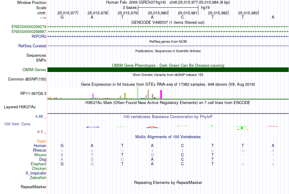Click Publications: Sequences in Scientific Articles title
The image size is (289, 194).
168,51
